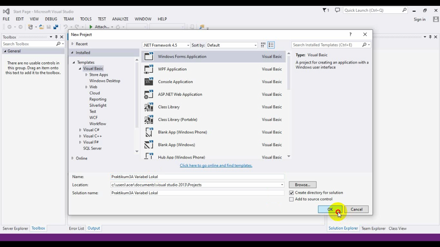
Task: Select the Blank App (Windows) template icon
Action: coord(149,144)
